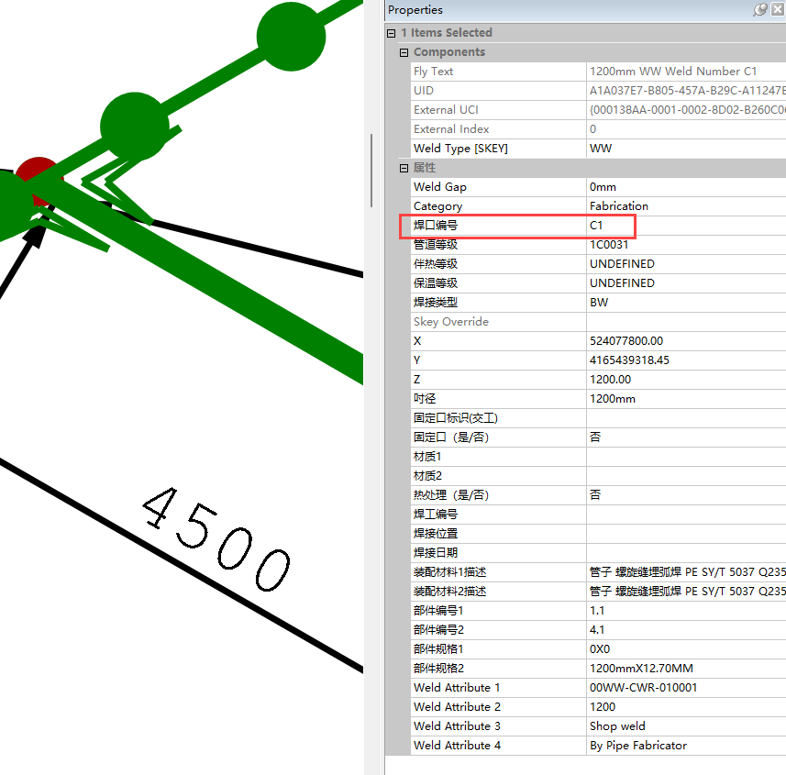Collapse the 属性 group
The width and height of the screenshot is (786, 775).
404,168
